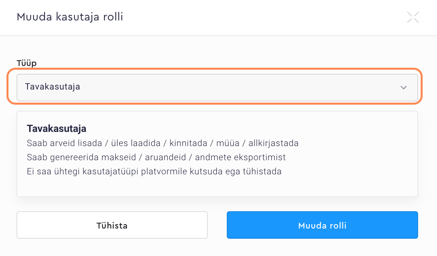
Task: Click the chevron arrow in the Tüüp dropdown
Action: [404, 88]
